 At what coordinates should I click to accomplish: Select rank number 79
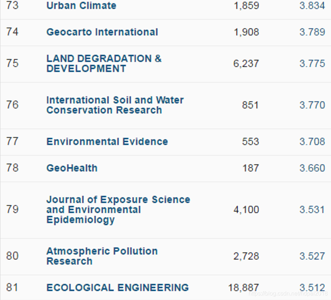[x=13, y=209]
